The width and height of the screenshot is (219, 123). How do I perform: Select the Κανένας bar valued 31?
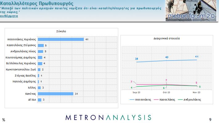pyautogui.click(x=55, y=94)
